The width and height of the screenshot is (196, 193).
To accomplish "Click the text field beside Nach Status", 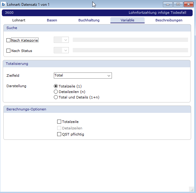I will 130,50.
